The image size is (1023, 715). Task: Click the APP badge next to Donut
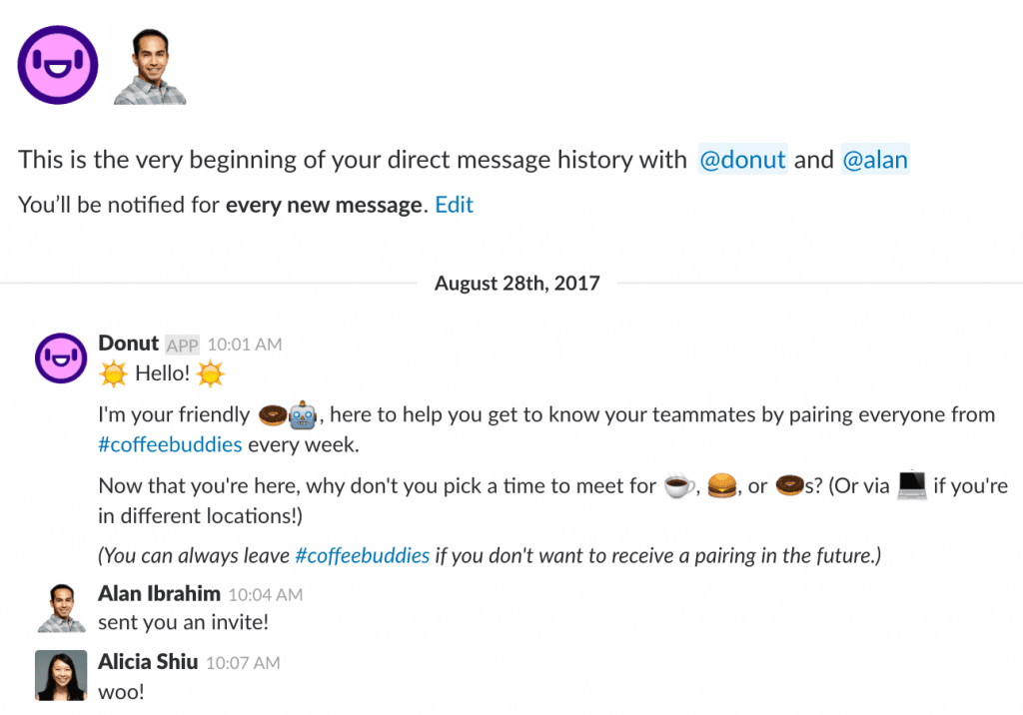point(182,344)
